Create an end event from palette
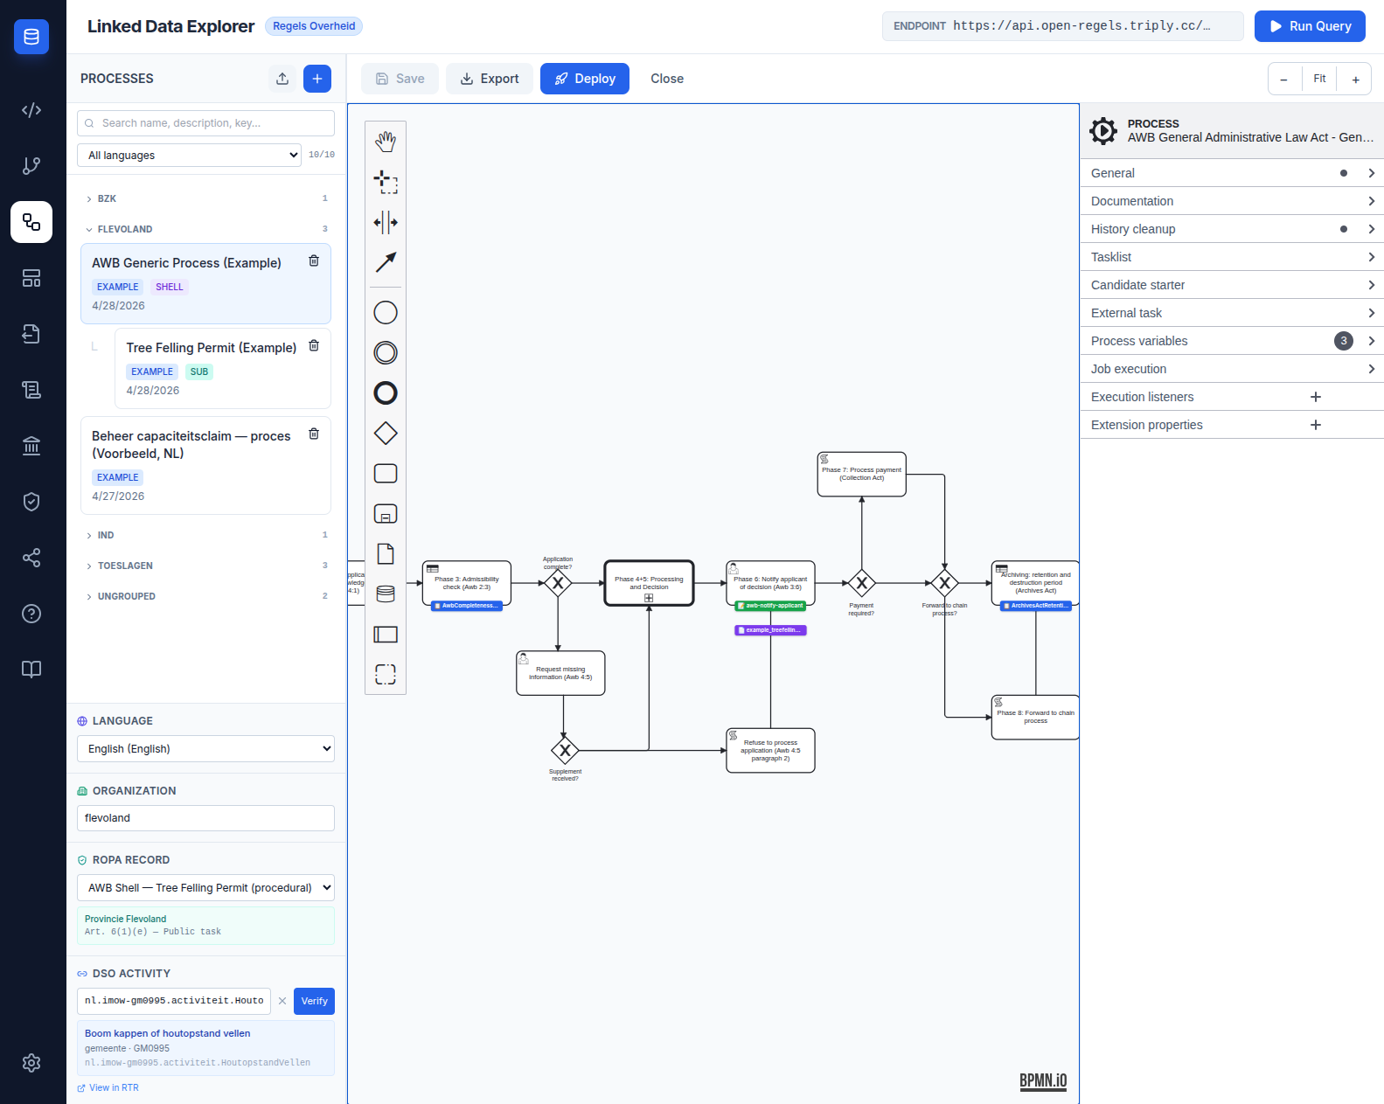Image resolution: width=1384 pixels, height=1104 pixels. tap(386, 392)
